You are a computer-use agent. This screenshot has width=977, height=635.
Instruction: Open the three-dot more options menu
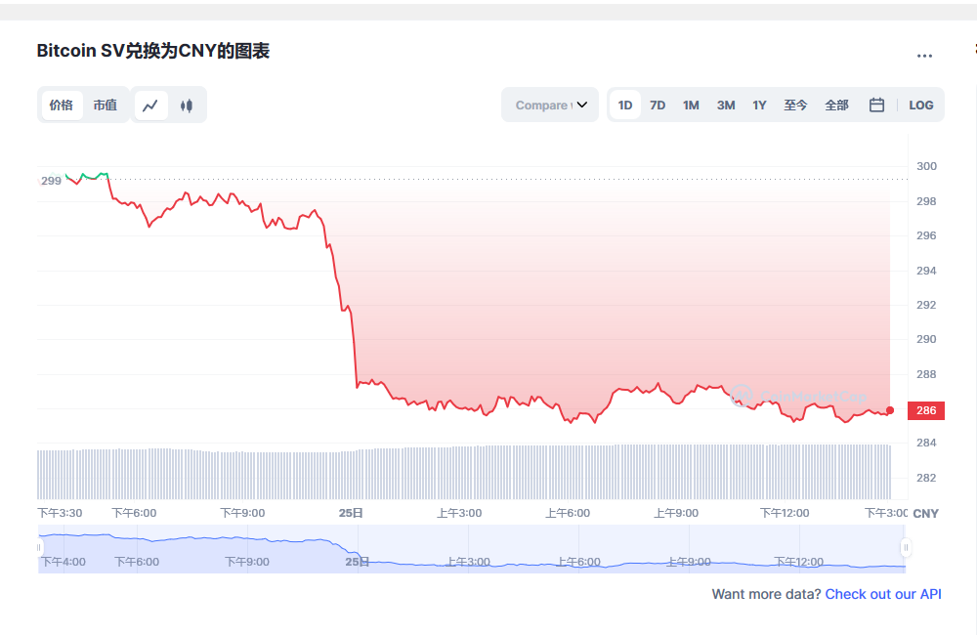pos(924,56)
